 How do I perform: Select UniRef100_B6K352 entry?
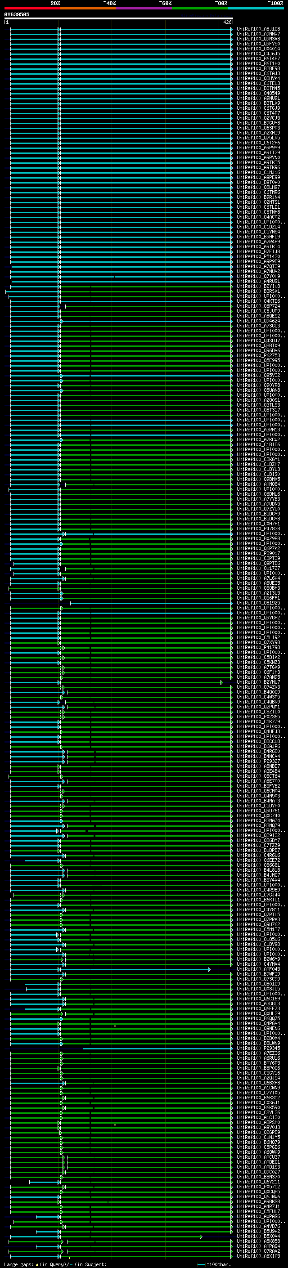pyautogui.click(x=258, y=1097)
